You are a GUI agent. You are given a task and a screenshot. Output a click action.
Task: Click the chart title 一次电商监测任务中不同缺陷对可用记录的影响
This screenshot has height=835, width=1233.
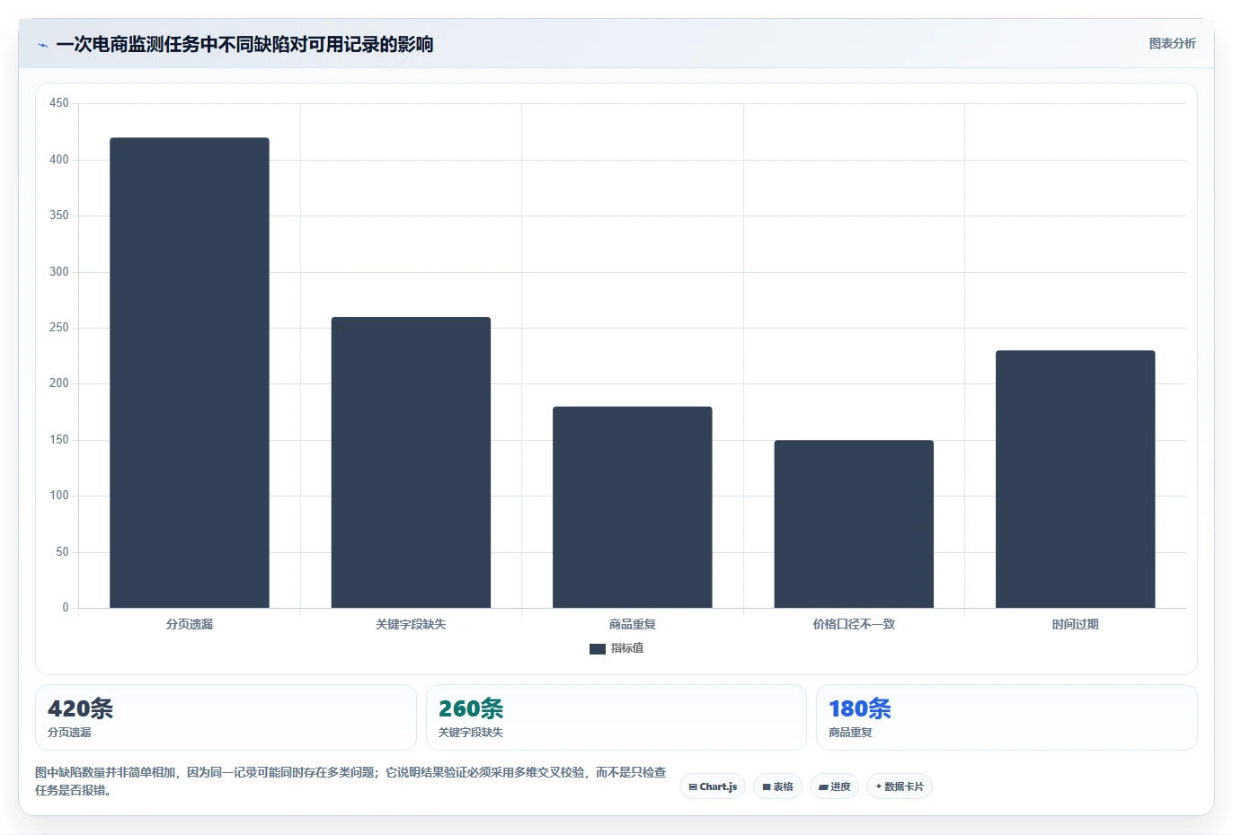pos(244,44)
